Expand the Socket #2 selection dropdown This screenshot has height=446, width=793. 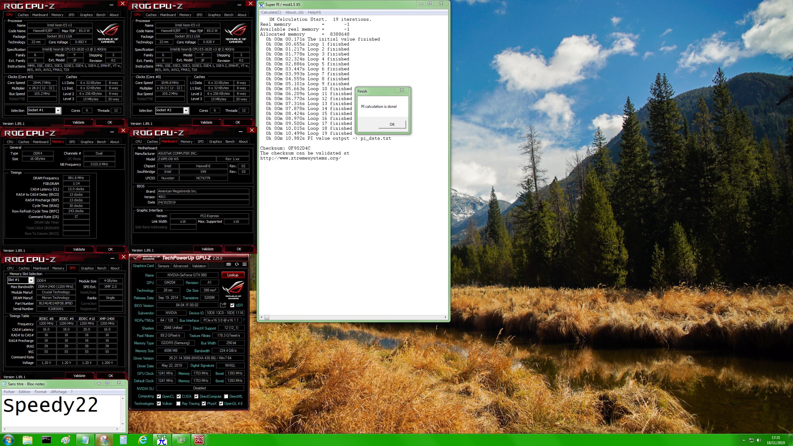(x=186, y=110)
